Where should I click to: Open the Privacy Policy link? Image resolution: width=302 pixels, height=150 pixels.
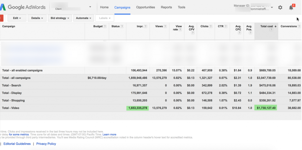(46, 144)
